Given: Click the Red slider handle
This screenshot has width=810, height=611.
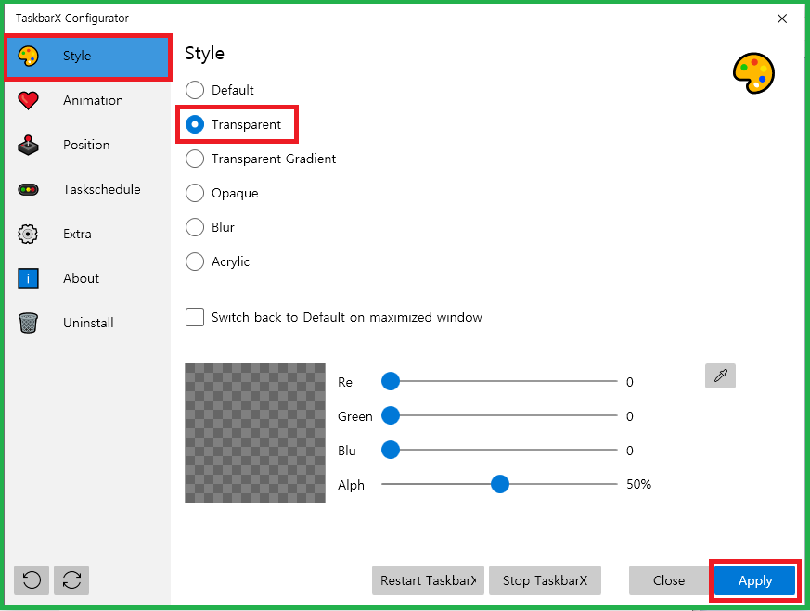Looking at the screenshot, I should pyautogui.click(x=391, y=381).
